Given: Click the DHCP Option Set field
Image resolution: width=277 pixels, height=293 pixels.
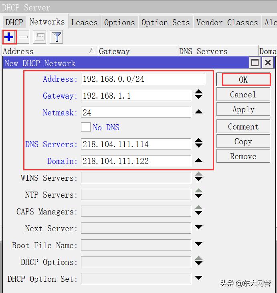Looking at the screenshot, I should 136,279.
